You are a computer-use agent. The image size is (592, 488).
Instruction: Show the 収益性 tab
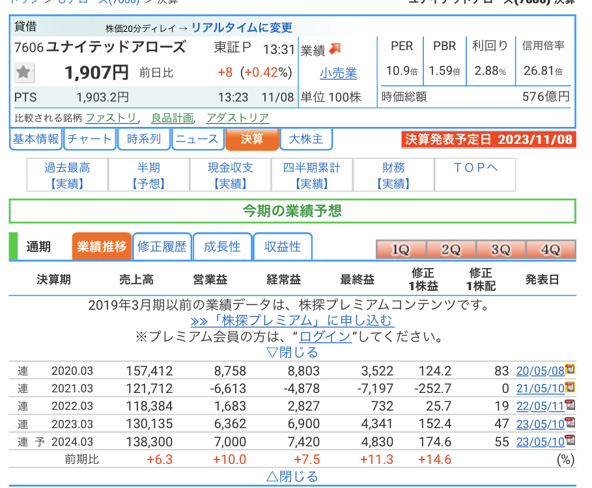tap(283, 247)
